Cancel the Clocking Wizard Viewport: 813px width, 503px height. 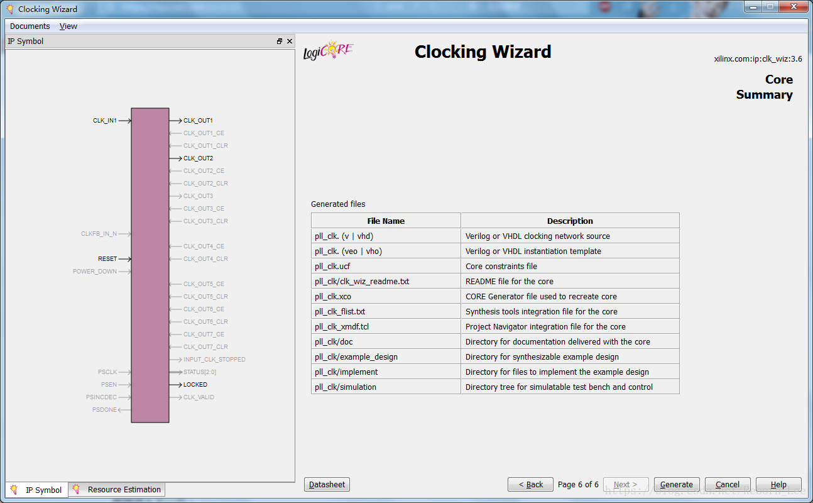[728, 484]
